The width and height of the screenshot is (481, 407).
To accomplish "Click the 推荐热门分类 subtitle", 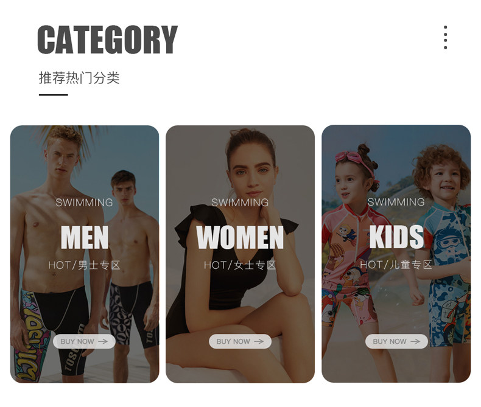I will (79, 77).
